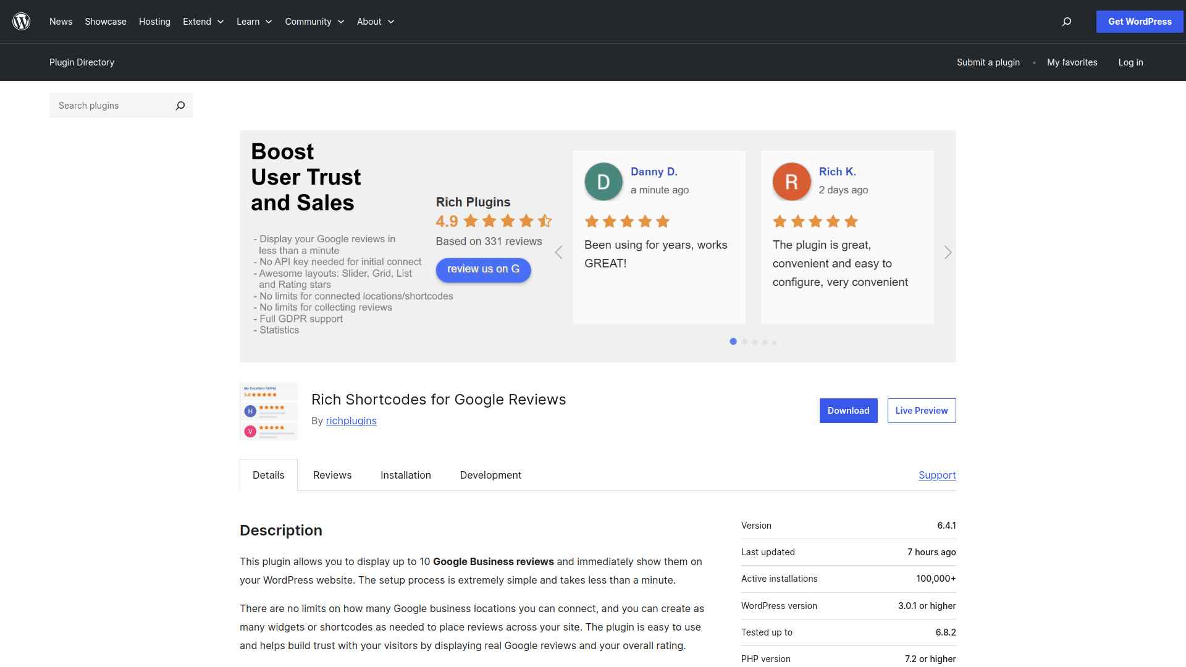Click the Log in link
Screen dimensions: 1186x667
pos(1130,62)
